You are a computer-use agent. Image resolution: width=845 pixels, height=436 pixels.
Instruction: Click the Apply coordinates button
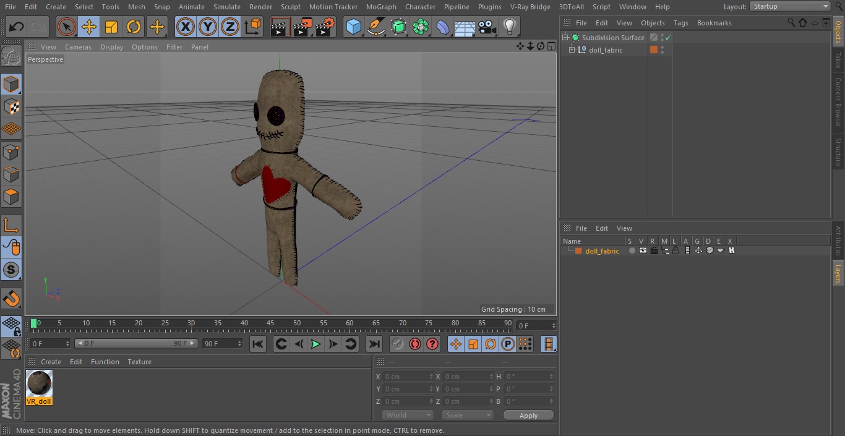(x=528, y=416)
